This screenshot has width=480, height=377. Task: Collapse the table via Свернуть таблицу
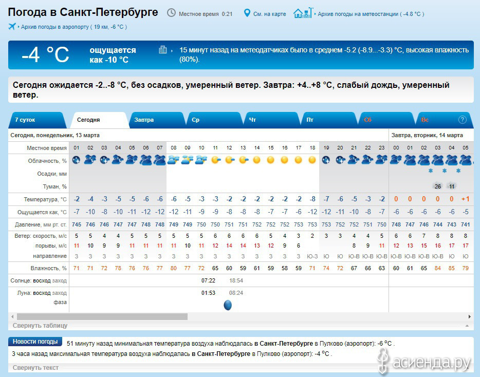pyautogui.click(x=40, y=326)
